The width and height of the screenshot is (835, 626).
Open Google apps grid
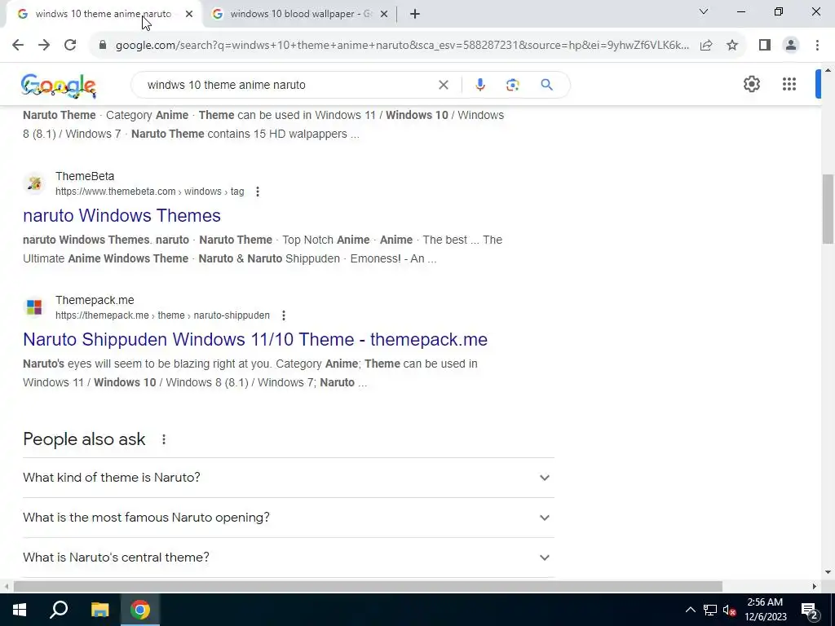point(789,84)
